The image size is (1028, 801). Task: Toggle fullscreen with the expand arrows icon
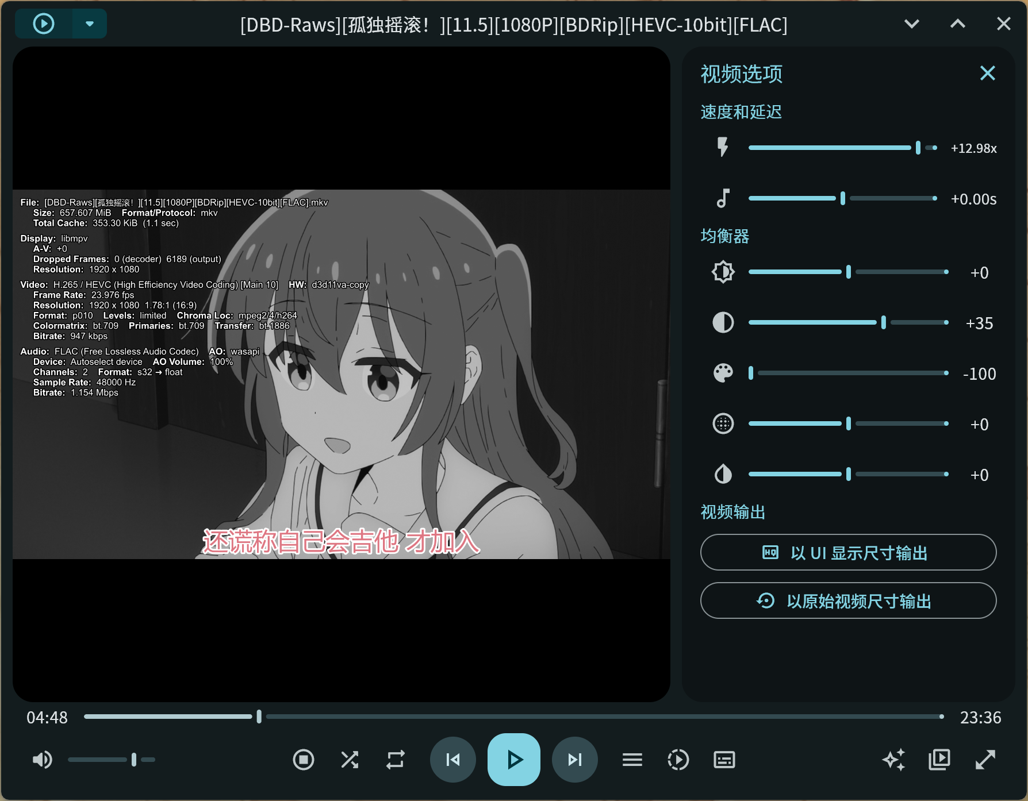click(985, 760)
